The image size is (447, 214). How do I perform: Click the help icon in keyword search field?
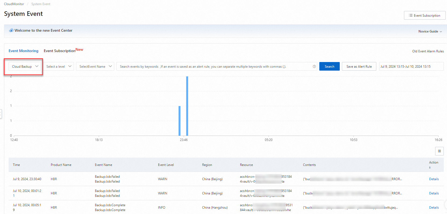[x=314, y=67]
